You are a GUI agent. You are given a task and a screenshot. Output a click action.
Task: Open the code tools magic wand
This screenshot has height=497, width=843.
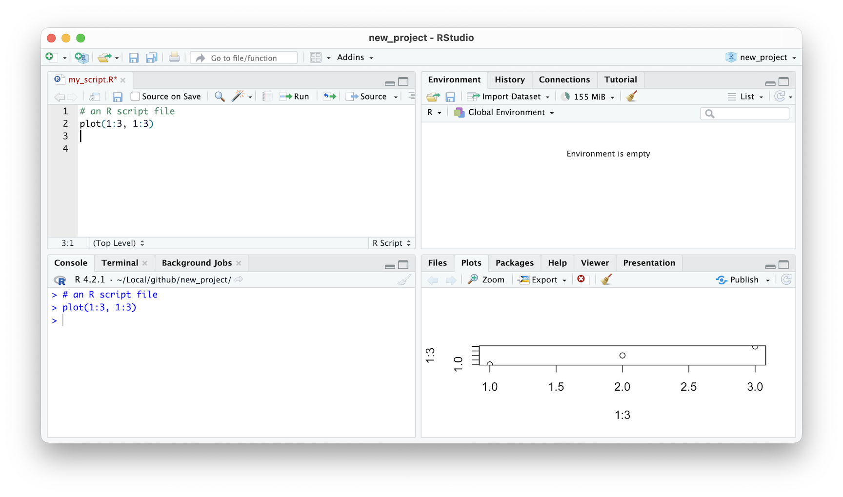click(x=238, y=96)
